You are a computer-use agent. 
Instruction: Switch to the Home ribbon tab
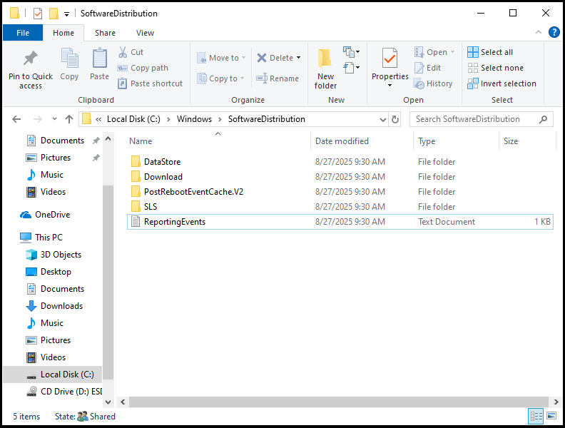click(63, 33)
